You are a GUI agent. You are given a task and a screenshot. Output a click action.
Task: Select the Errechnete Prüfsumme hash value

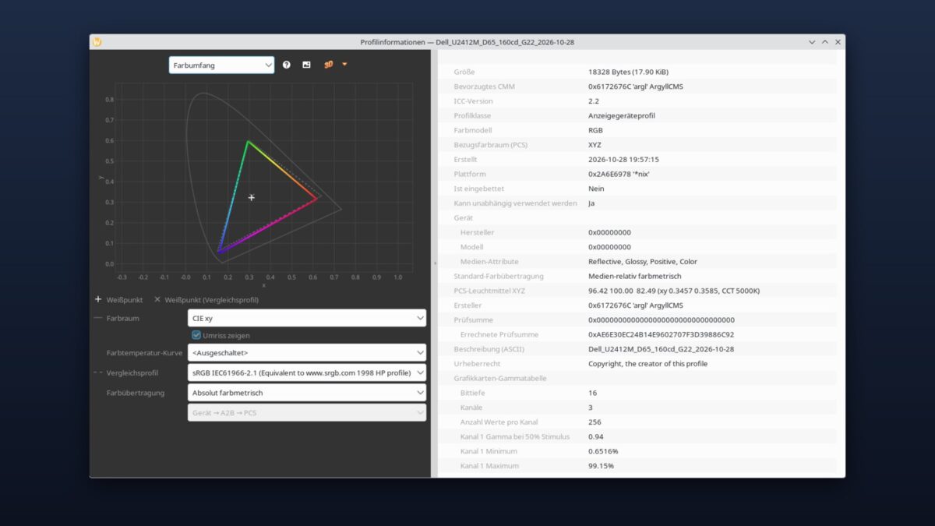[661, 334]
